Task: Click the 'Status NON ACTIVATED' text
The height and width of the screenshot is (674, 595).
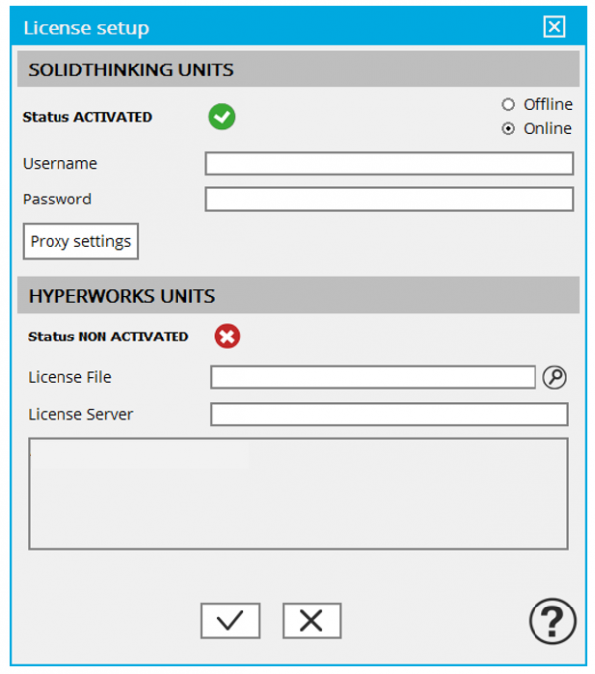Action: pyautogui.click(x=108, y=337)
